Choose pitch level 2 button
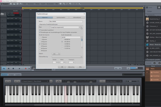This screenshot has height=107, width=161. pos(159,63)
